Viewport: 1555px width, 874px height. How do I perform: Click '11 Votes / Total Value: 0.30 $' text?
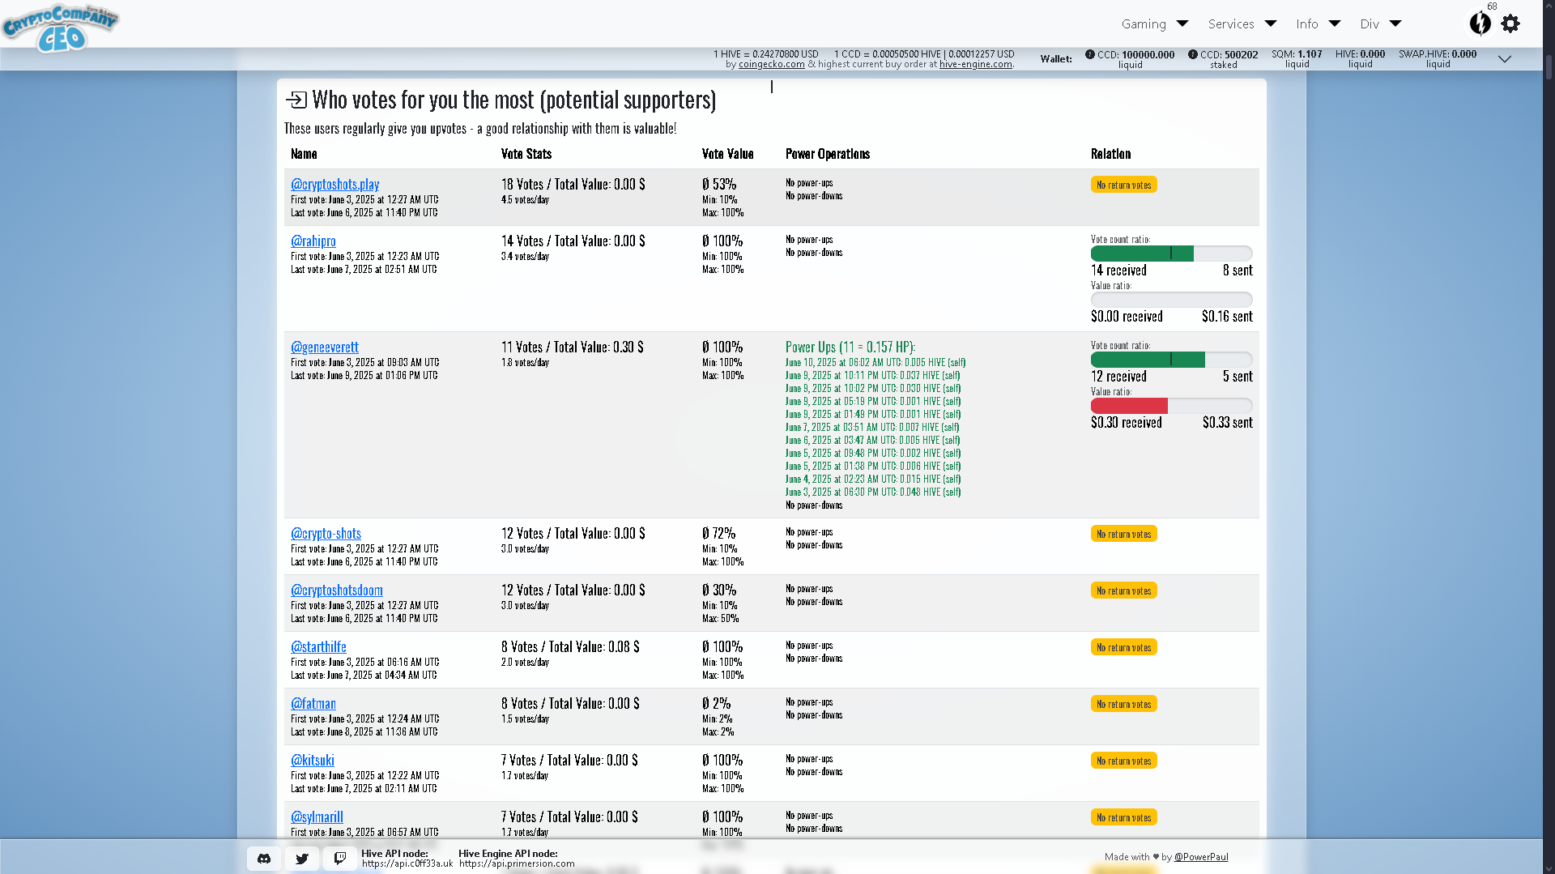click(x=573, y=347)
